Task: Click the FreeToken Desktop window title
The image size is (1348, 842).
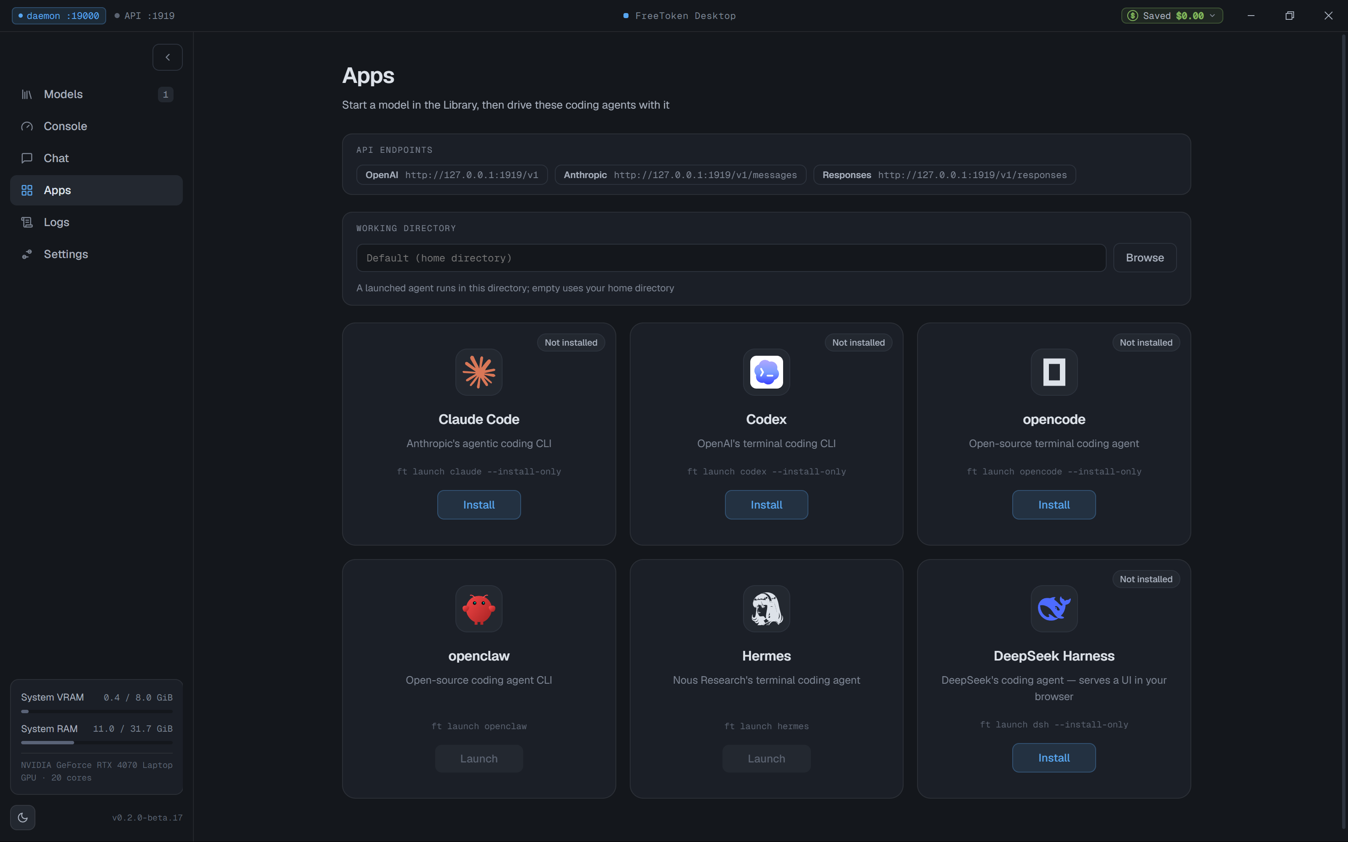Action: tap(685, 16)
